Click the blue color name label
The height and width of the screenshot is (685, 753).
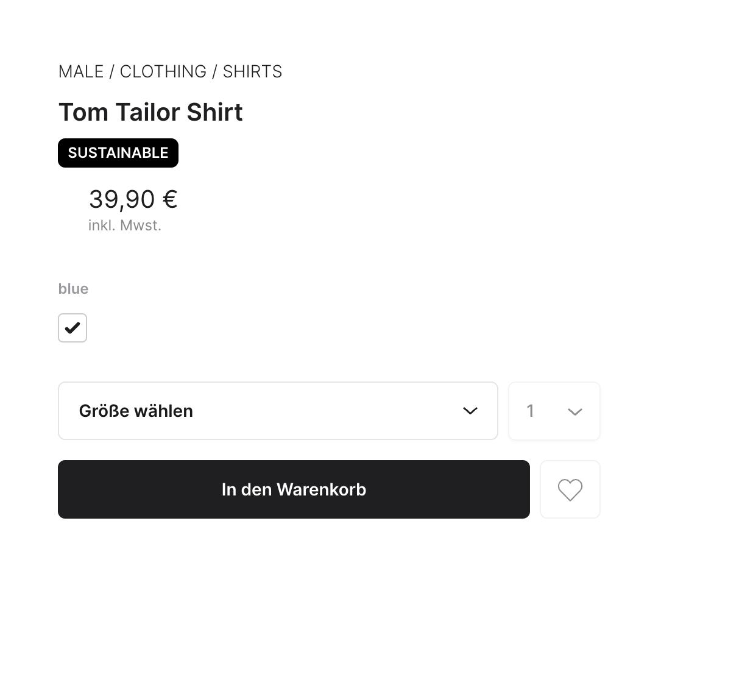(73, 289)
